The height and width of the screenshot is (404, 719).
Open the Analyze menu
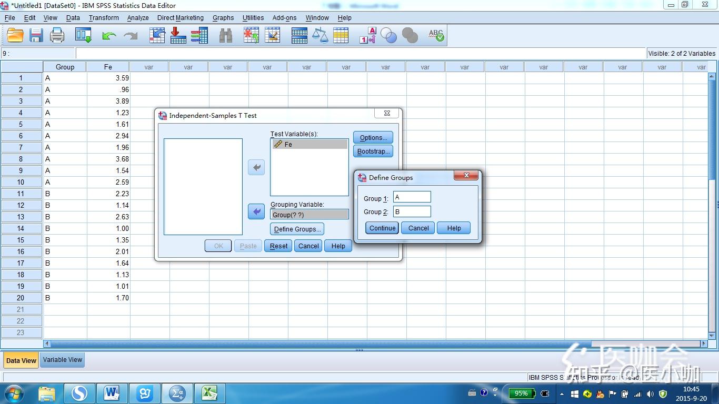click(x=138, y=17)
